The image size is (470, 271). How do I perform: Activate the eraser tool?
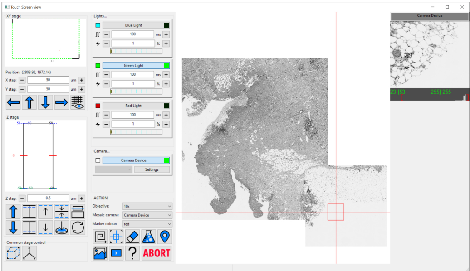click(x=132, y=237)
